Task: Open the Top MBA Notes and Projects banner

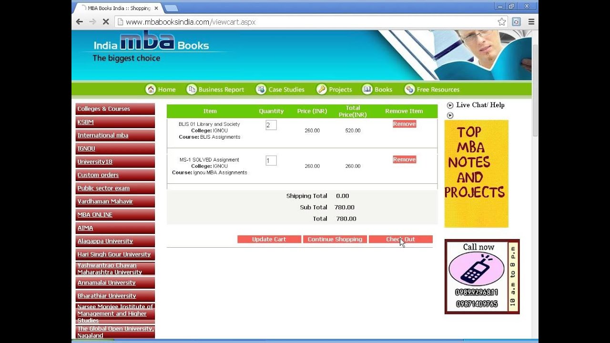Action: [476, 174]
